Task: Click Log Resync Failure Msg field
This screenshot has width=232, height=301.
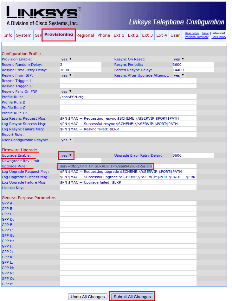Action: pos(128,129)
